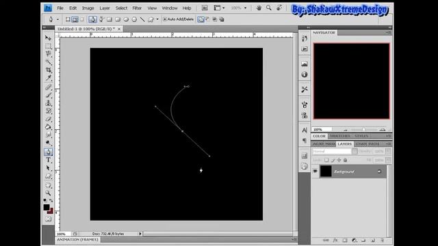The height and width of the screenshot is (246, 438).
Task: Select the Pen tool in toolbox
Action: click(49, 152)
